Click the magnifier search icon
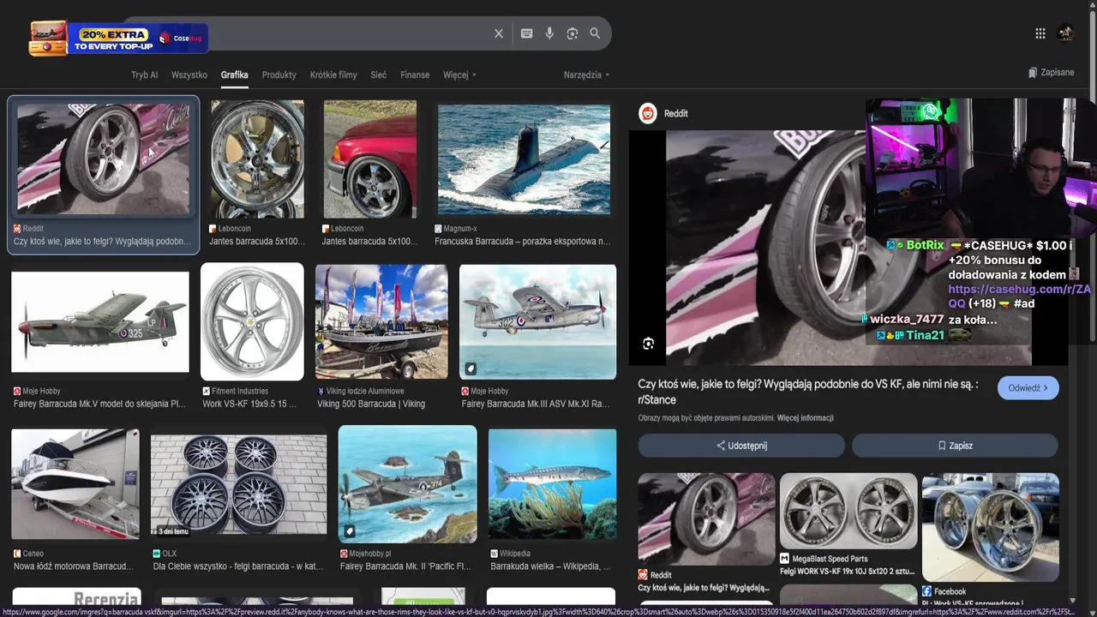The height and width of the screenshot is (617, 1097). coord(595,33)
